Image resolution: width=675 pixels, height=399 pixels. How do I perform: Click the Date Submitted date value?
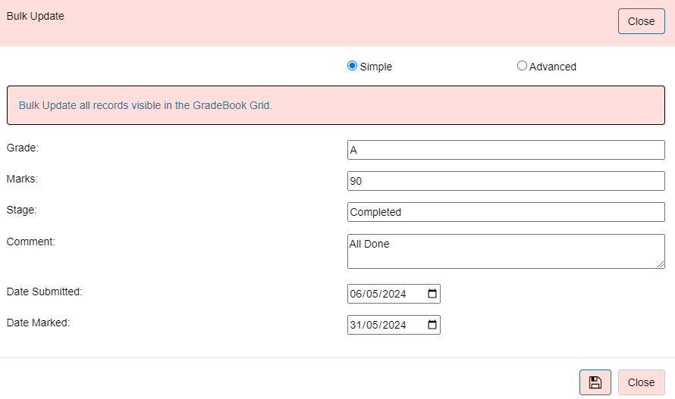378,294
